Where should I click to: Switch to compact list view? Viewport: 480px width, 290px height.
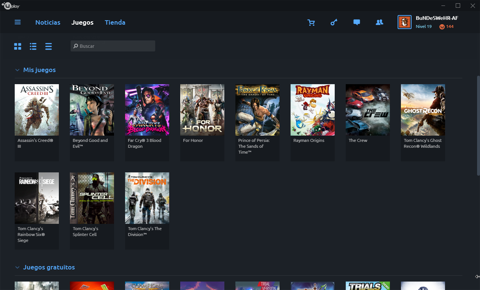tap(48, 46)
